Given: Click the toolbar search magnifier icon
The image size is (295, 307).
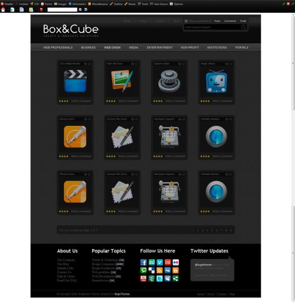Looking at the screenshot, I should pyautogui.click(x=80, y=10).
